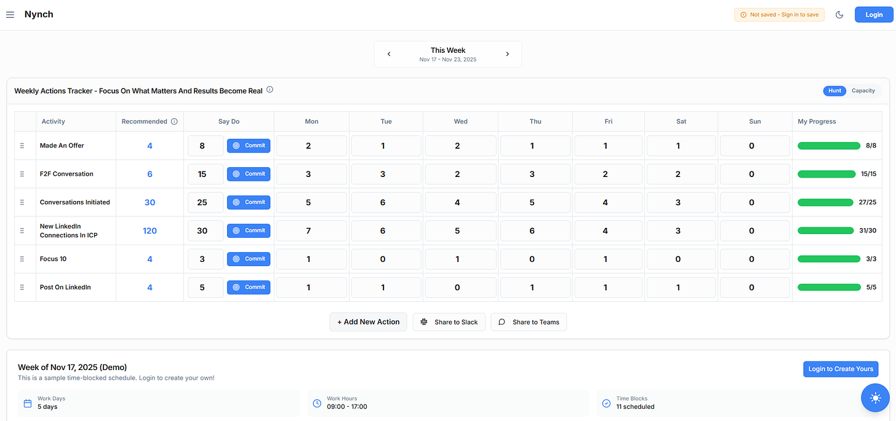Click the Not saved - Sign in to save notice
This screenshot has height=421, width=896.
[x=779, y=15]
